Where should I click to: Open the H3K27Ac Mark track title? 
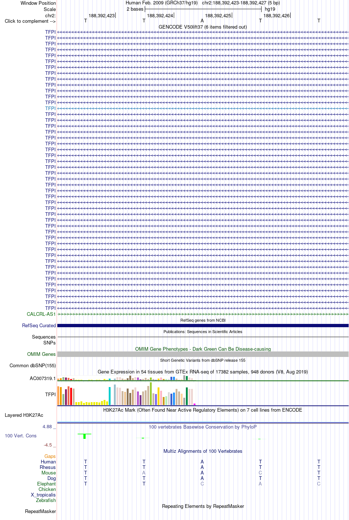tap(203, 410)
